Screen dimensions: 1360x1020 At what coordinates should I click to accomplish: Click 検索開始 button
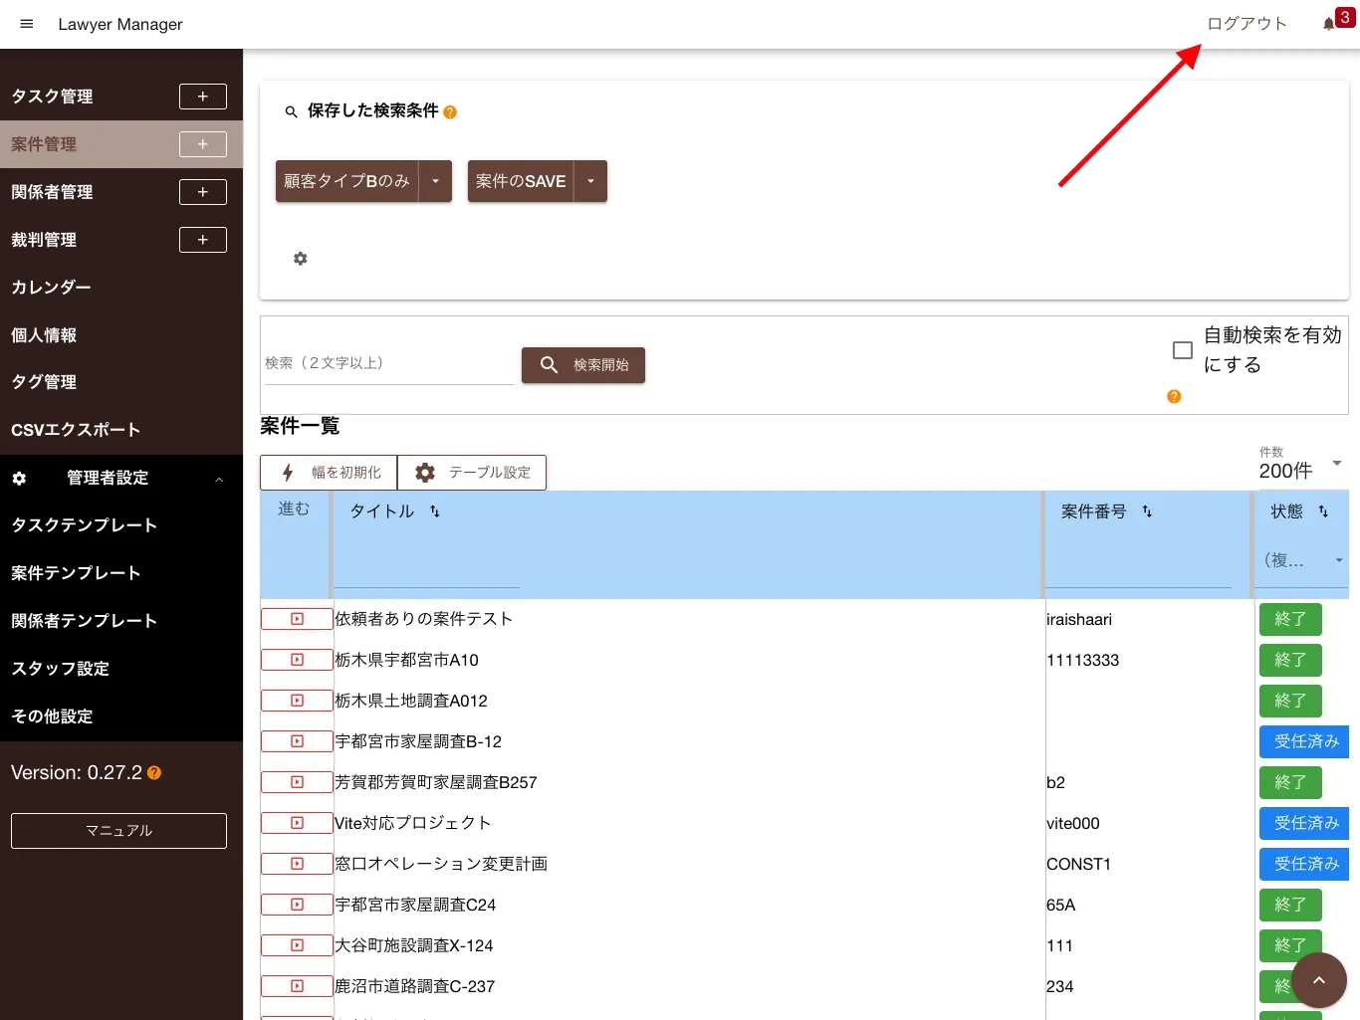[583, 365]
